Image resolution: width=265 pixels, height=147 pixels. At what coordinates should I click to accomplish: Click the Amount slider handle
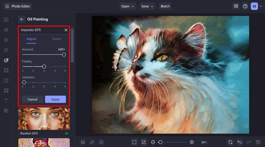point(64,55)
